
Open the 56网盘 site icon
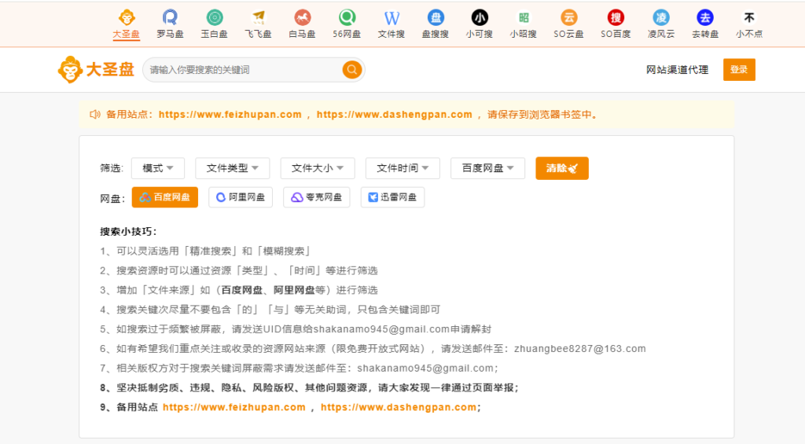tap(347, 17)
